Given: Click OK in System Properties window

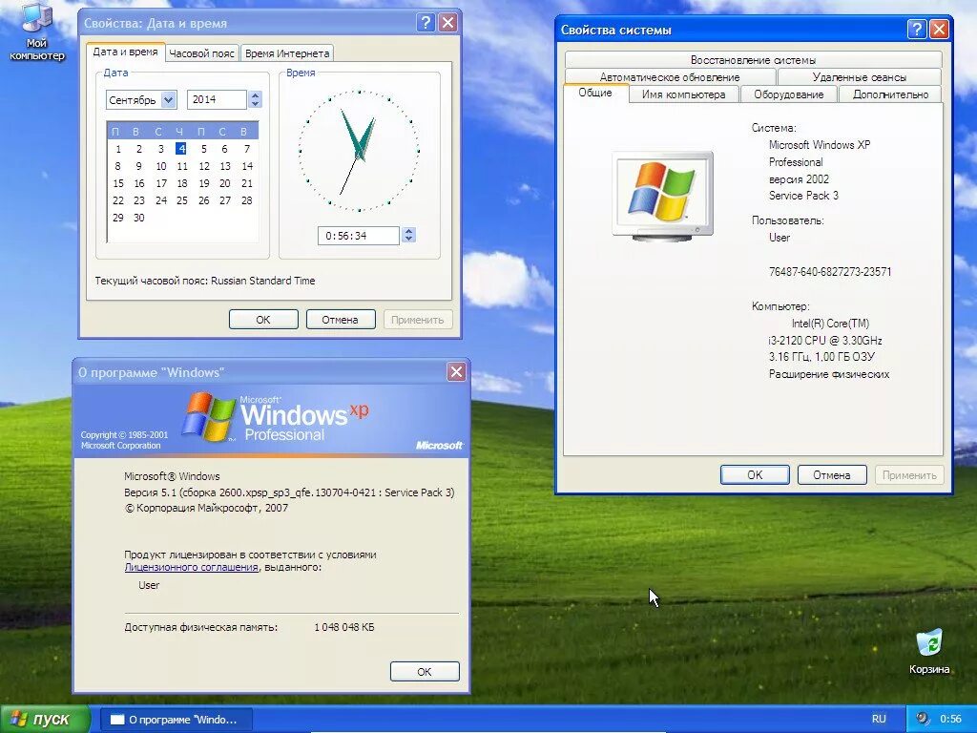Looking at the screenshot, I should coord(755,475).
